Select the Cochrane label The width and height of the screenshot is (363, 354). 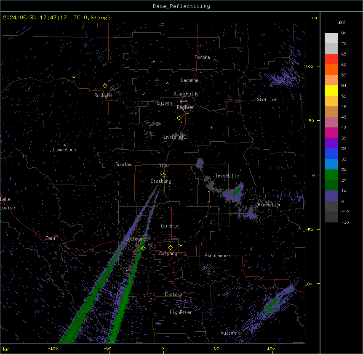136,239
